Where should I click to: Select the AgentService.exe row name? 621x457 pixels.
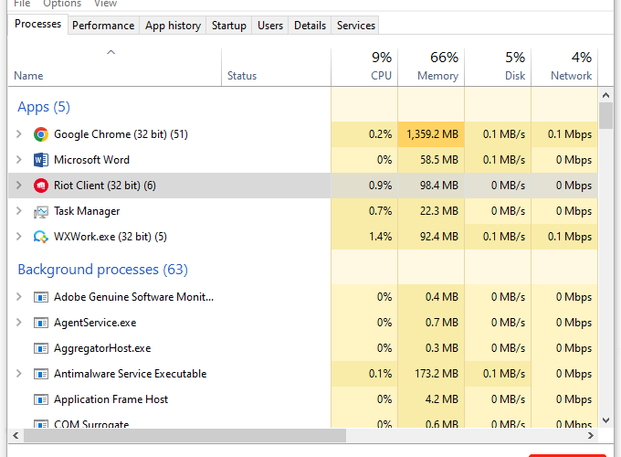95,323
